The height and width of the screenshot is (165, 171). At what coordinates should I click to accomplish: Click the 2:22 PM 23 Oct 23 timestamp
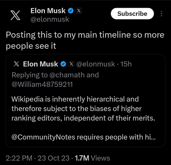pyautogui.click(x=37, y=158)
